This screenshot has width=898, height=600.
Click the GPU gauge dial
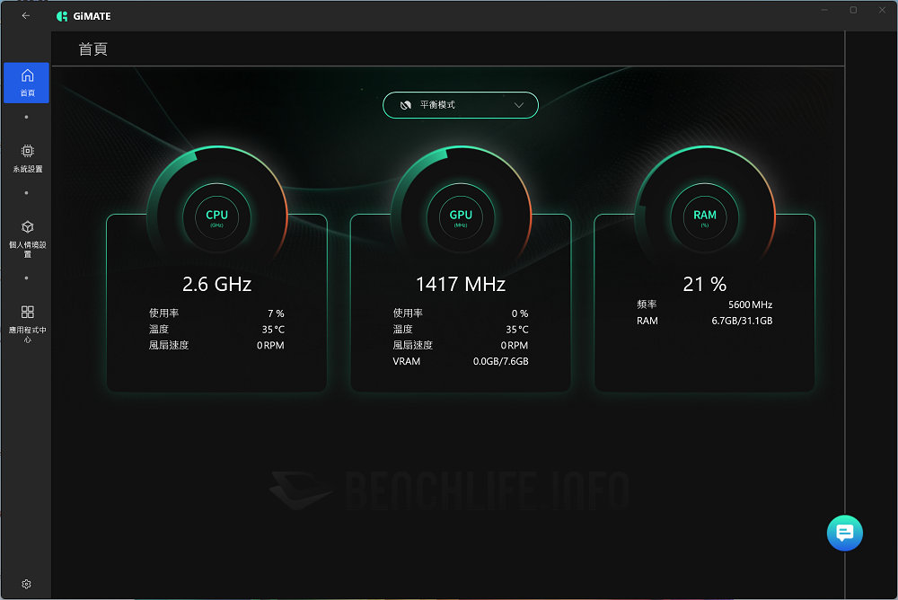coord(460,216)
